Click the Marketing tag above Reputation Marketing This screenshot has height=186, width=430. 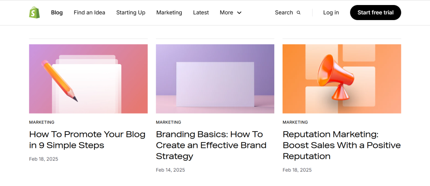coord(295,122)
